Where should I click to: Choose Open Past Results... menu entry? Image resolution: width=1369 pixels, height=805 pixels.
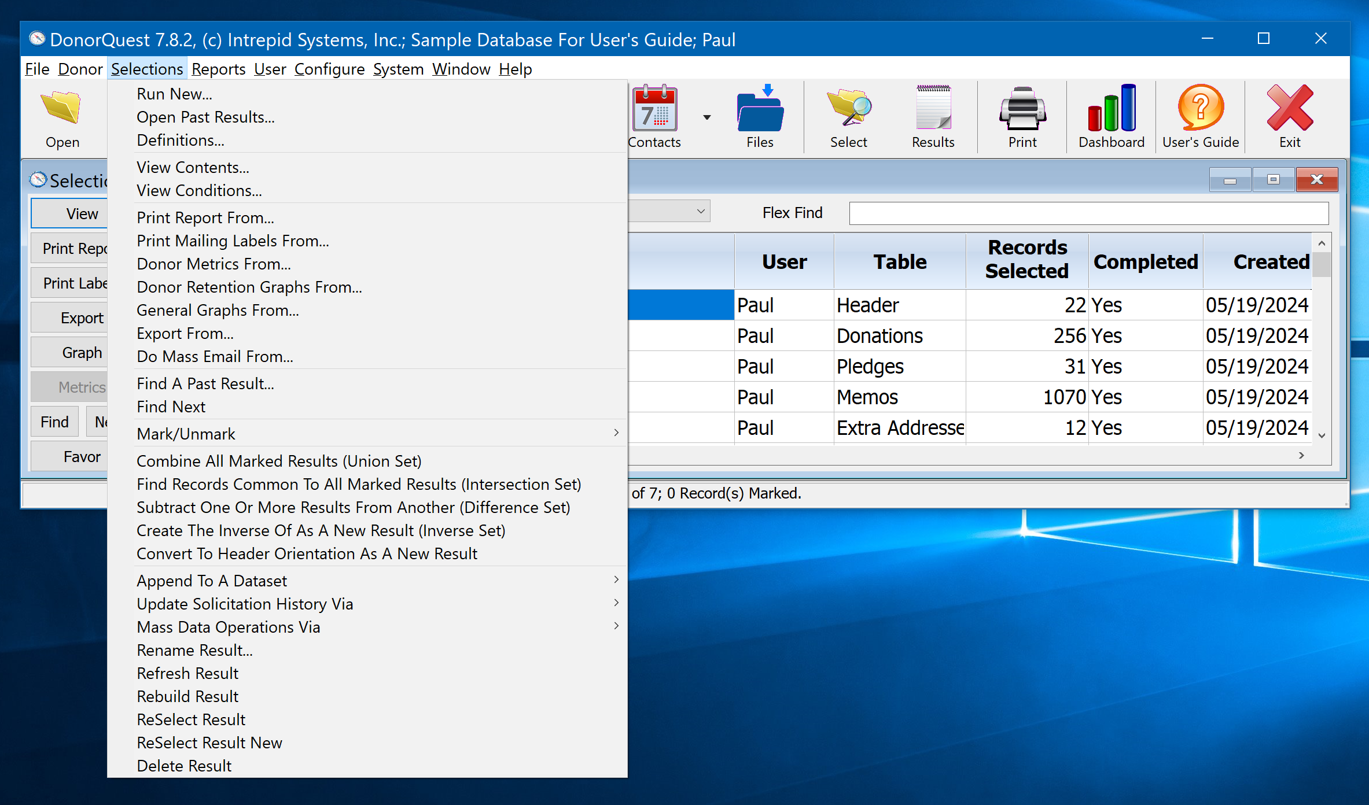tap(367, 117)
